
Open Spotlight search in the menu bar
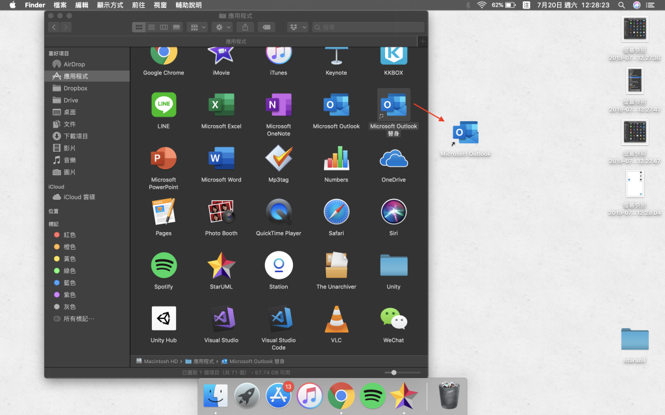621,5
